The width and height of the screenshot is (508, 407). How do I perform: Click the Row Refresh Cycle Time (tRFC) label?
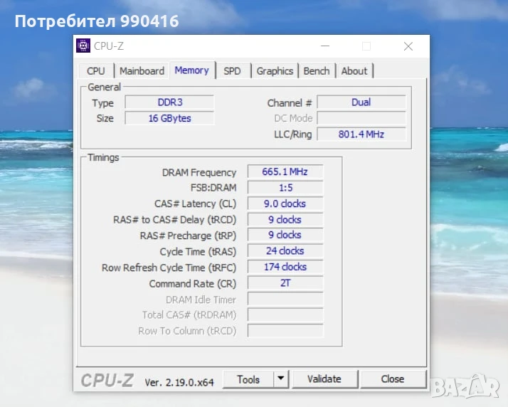169,268
